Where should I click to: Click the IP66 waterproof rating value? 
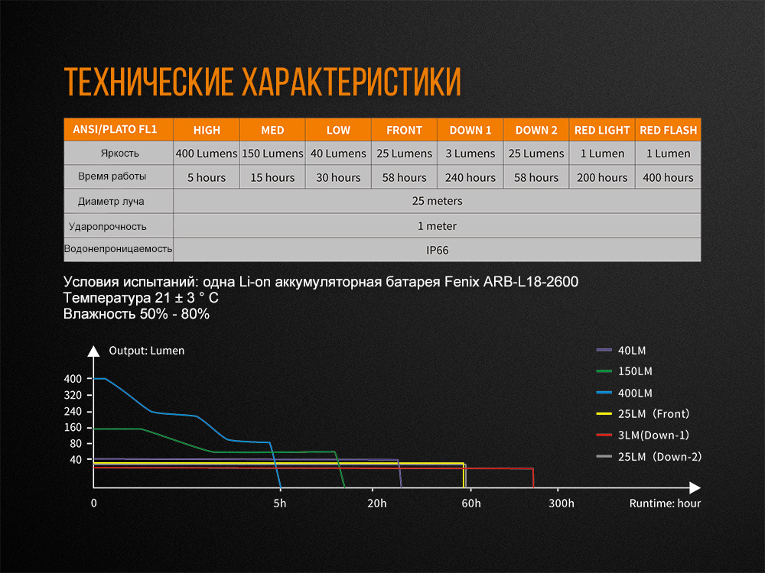pyautogui.click(x=438, y=249)
